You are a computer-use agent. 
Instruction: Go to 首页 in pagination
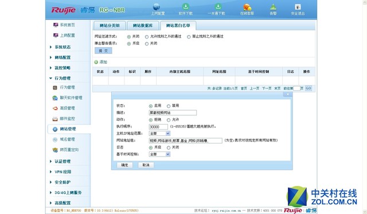click(x=244, y=88)
